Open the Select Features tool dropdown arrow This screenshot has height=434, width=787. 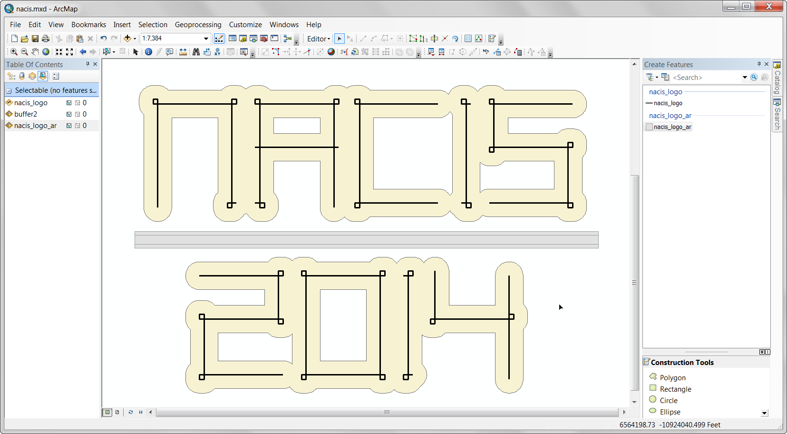(x=114, y=52)
